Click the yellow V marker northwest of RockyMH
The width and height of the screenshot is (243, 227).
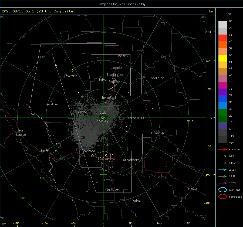56,66
